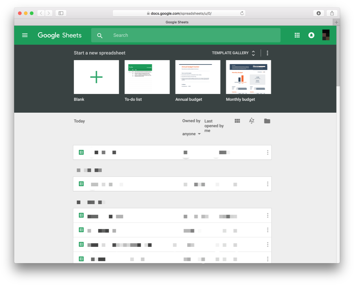Add a new Safari tab
The image size is (354, 285).
tap(336, 22)
